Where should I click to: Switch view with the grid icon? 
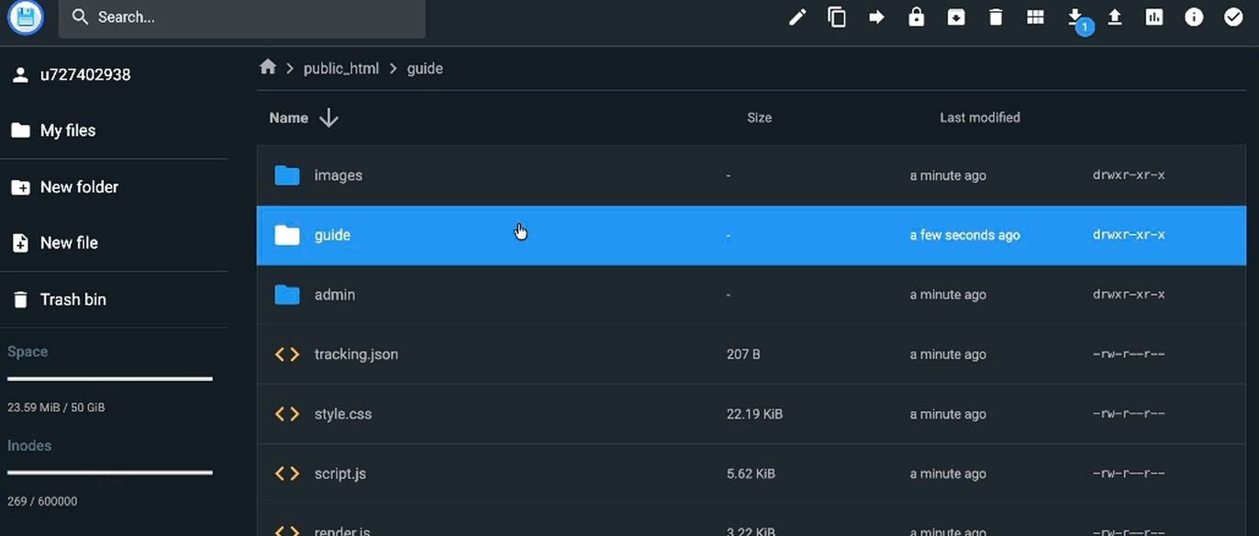(x=1035, y=17)
